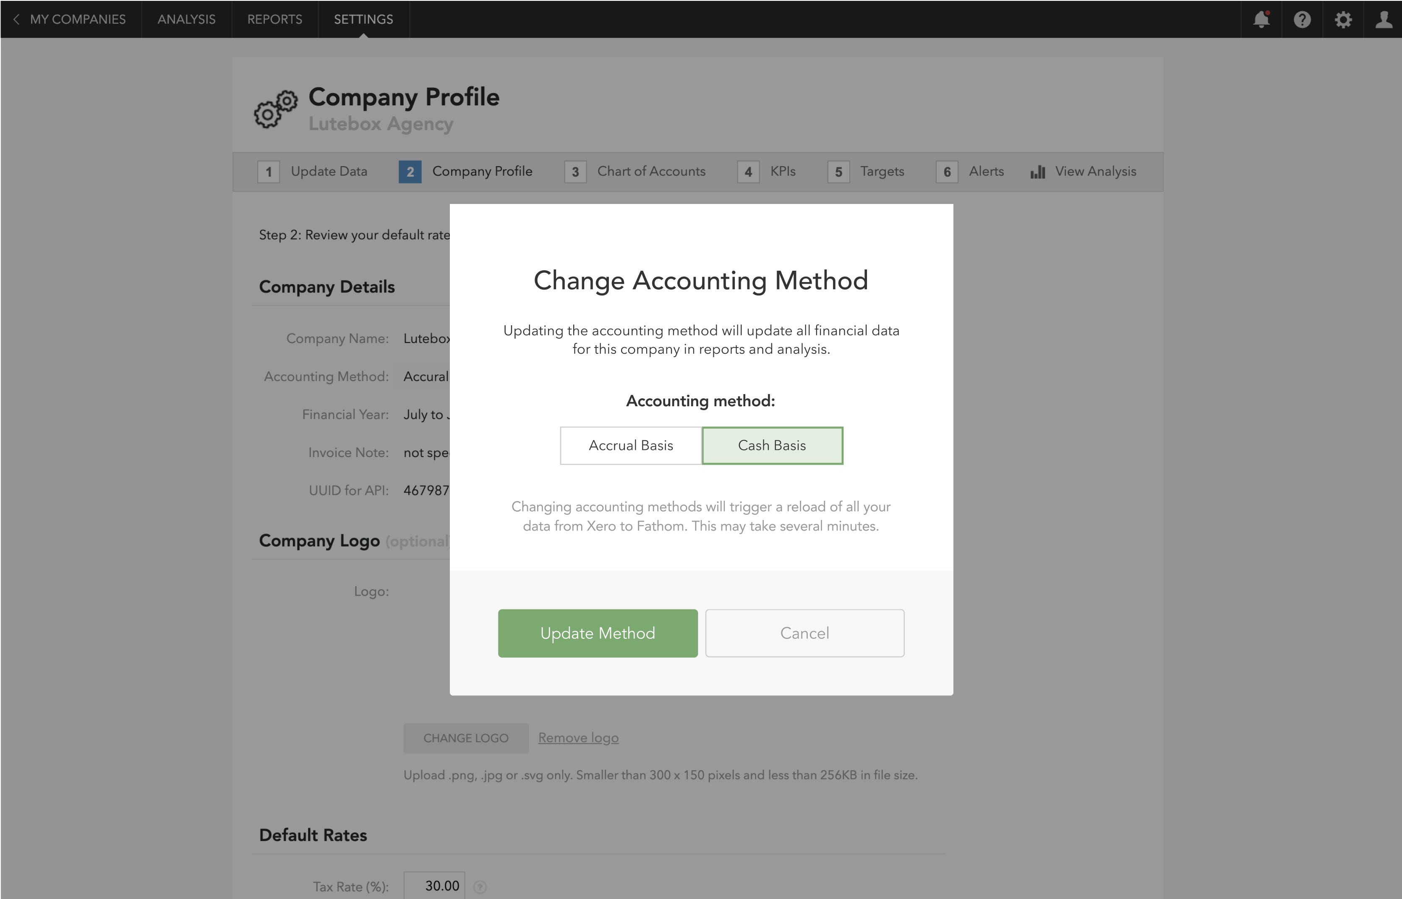Open the Settings menu
The image size is (1402, 899).
coord(364,19)
